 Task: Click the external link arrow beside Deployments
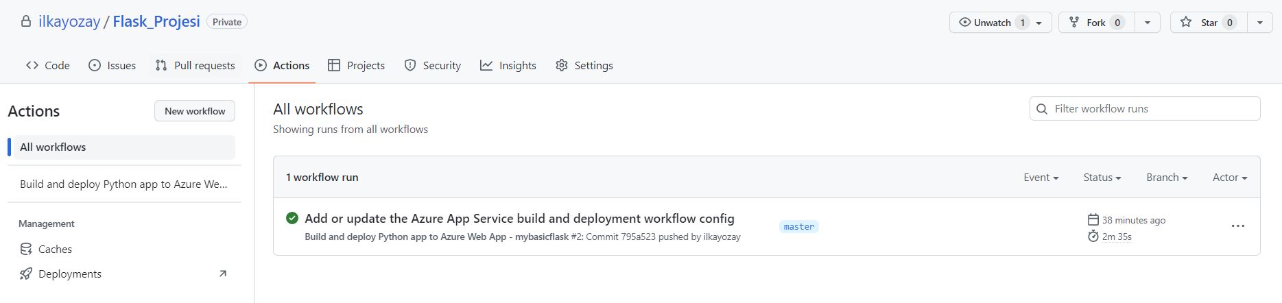point(222,274)
